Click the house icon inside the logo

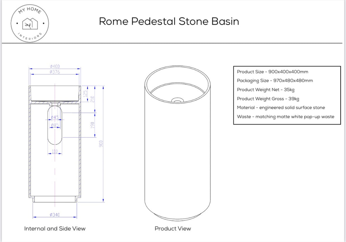29,24
